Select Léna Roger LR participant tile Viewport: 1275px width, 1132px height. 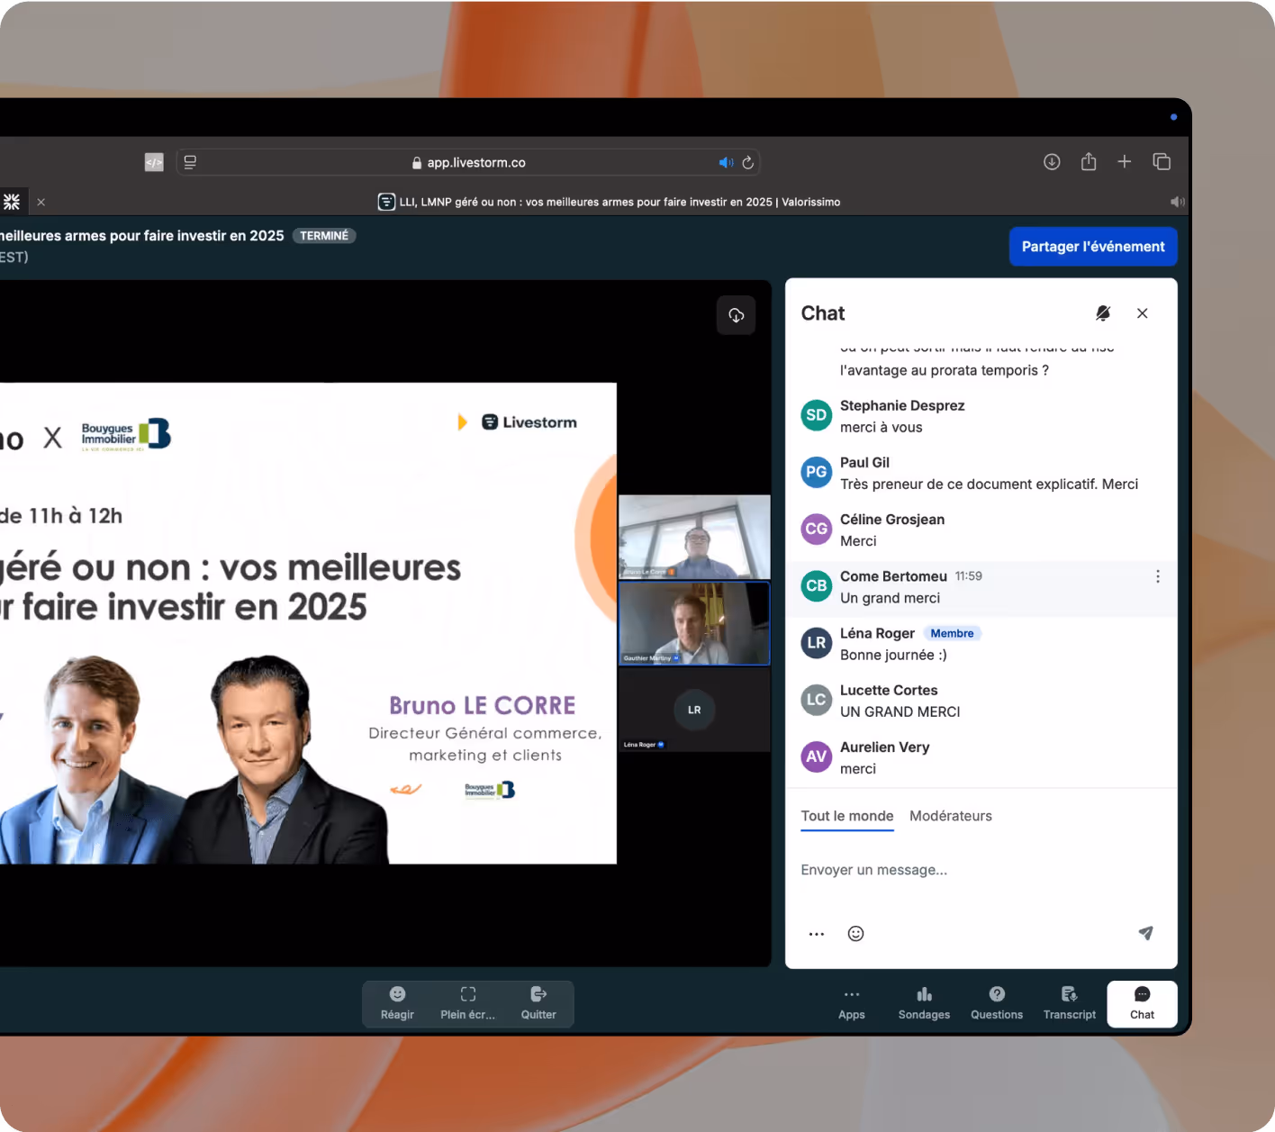(x=694, y=710)
